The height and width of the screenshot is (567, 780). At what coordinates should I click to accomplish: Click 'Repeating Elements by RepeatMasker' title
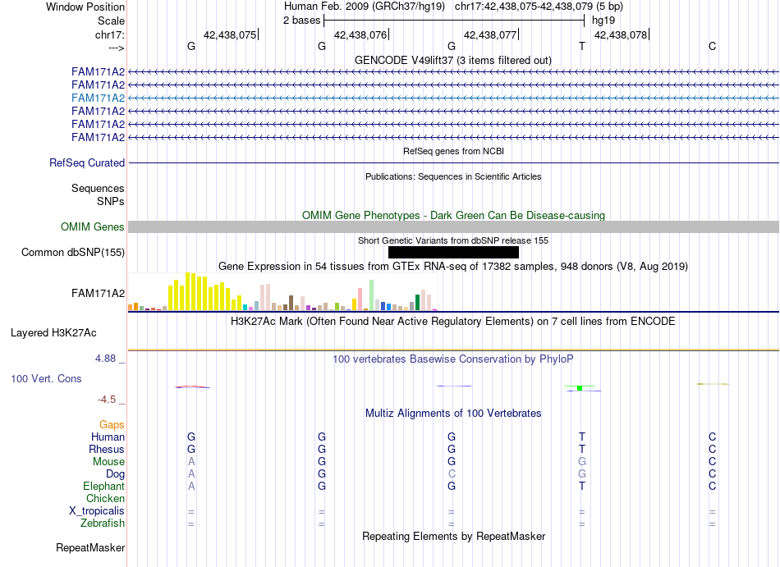[x=453, y=536]
